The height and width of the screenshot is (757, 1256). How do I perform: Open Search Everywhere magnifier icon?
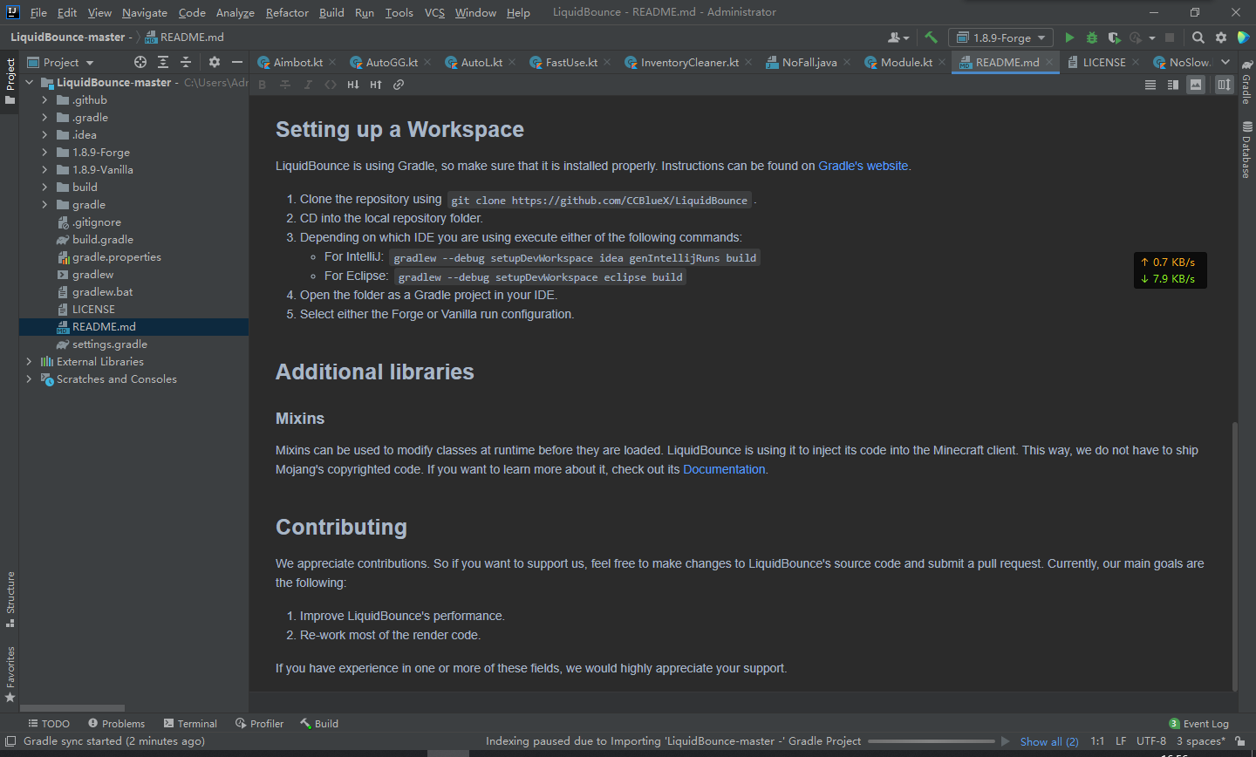[1198, 38]
